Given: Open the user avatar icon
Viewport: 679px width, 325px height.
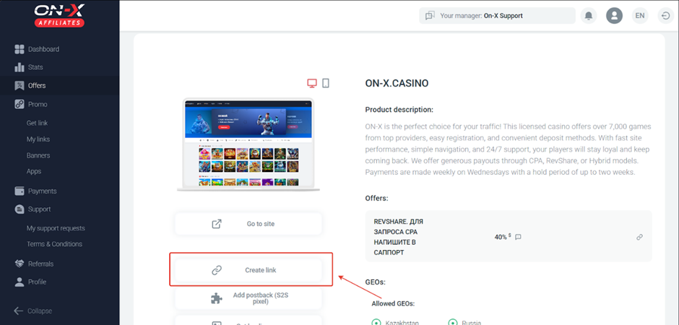Looking at the screenshot, I should point(614,16).
